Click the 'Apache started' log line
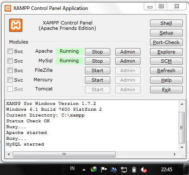Image resolution: width=189 pixels, height=175 pixels. (x=27, y=133)
